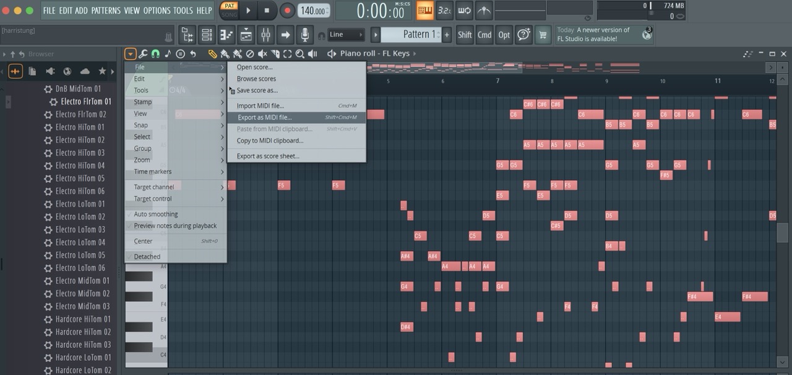Open the Line snap dropdown
This screenshot has height=375, width=792.
coord(345,35)
